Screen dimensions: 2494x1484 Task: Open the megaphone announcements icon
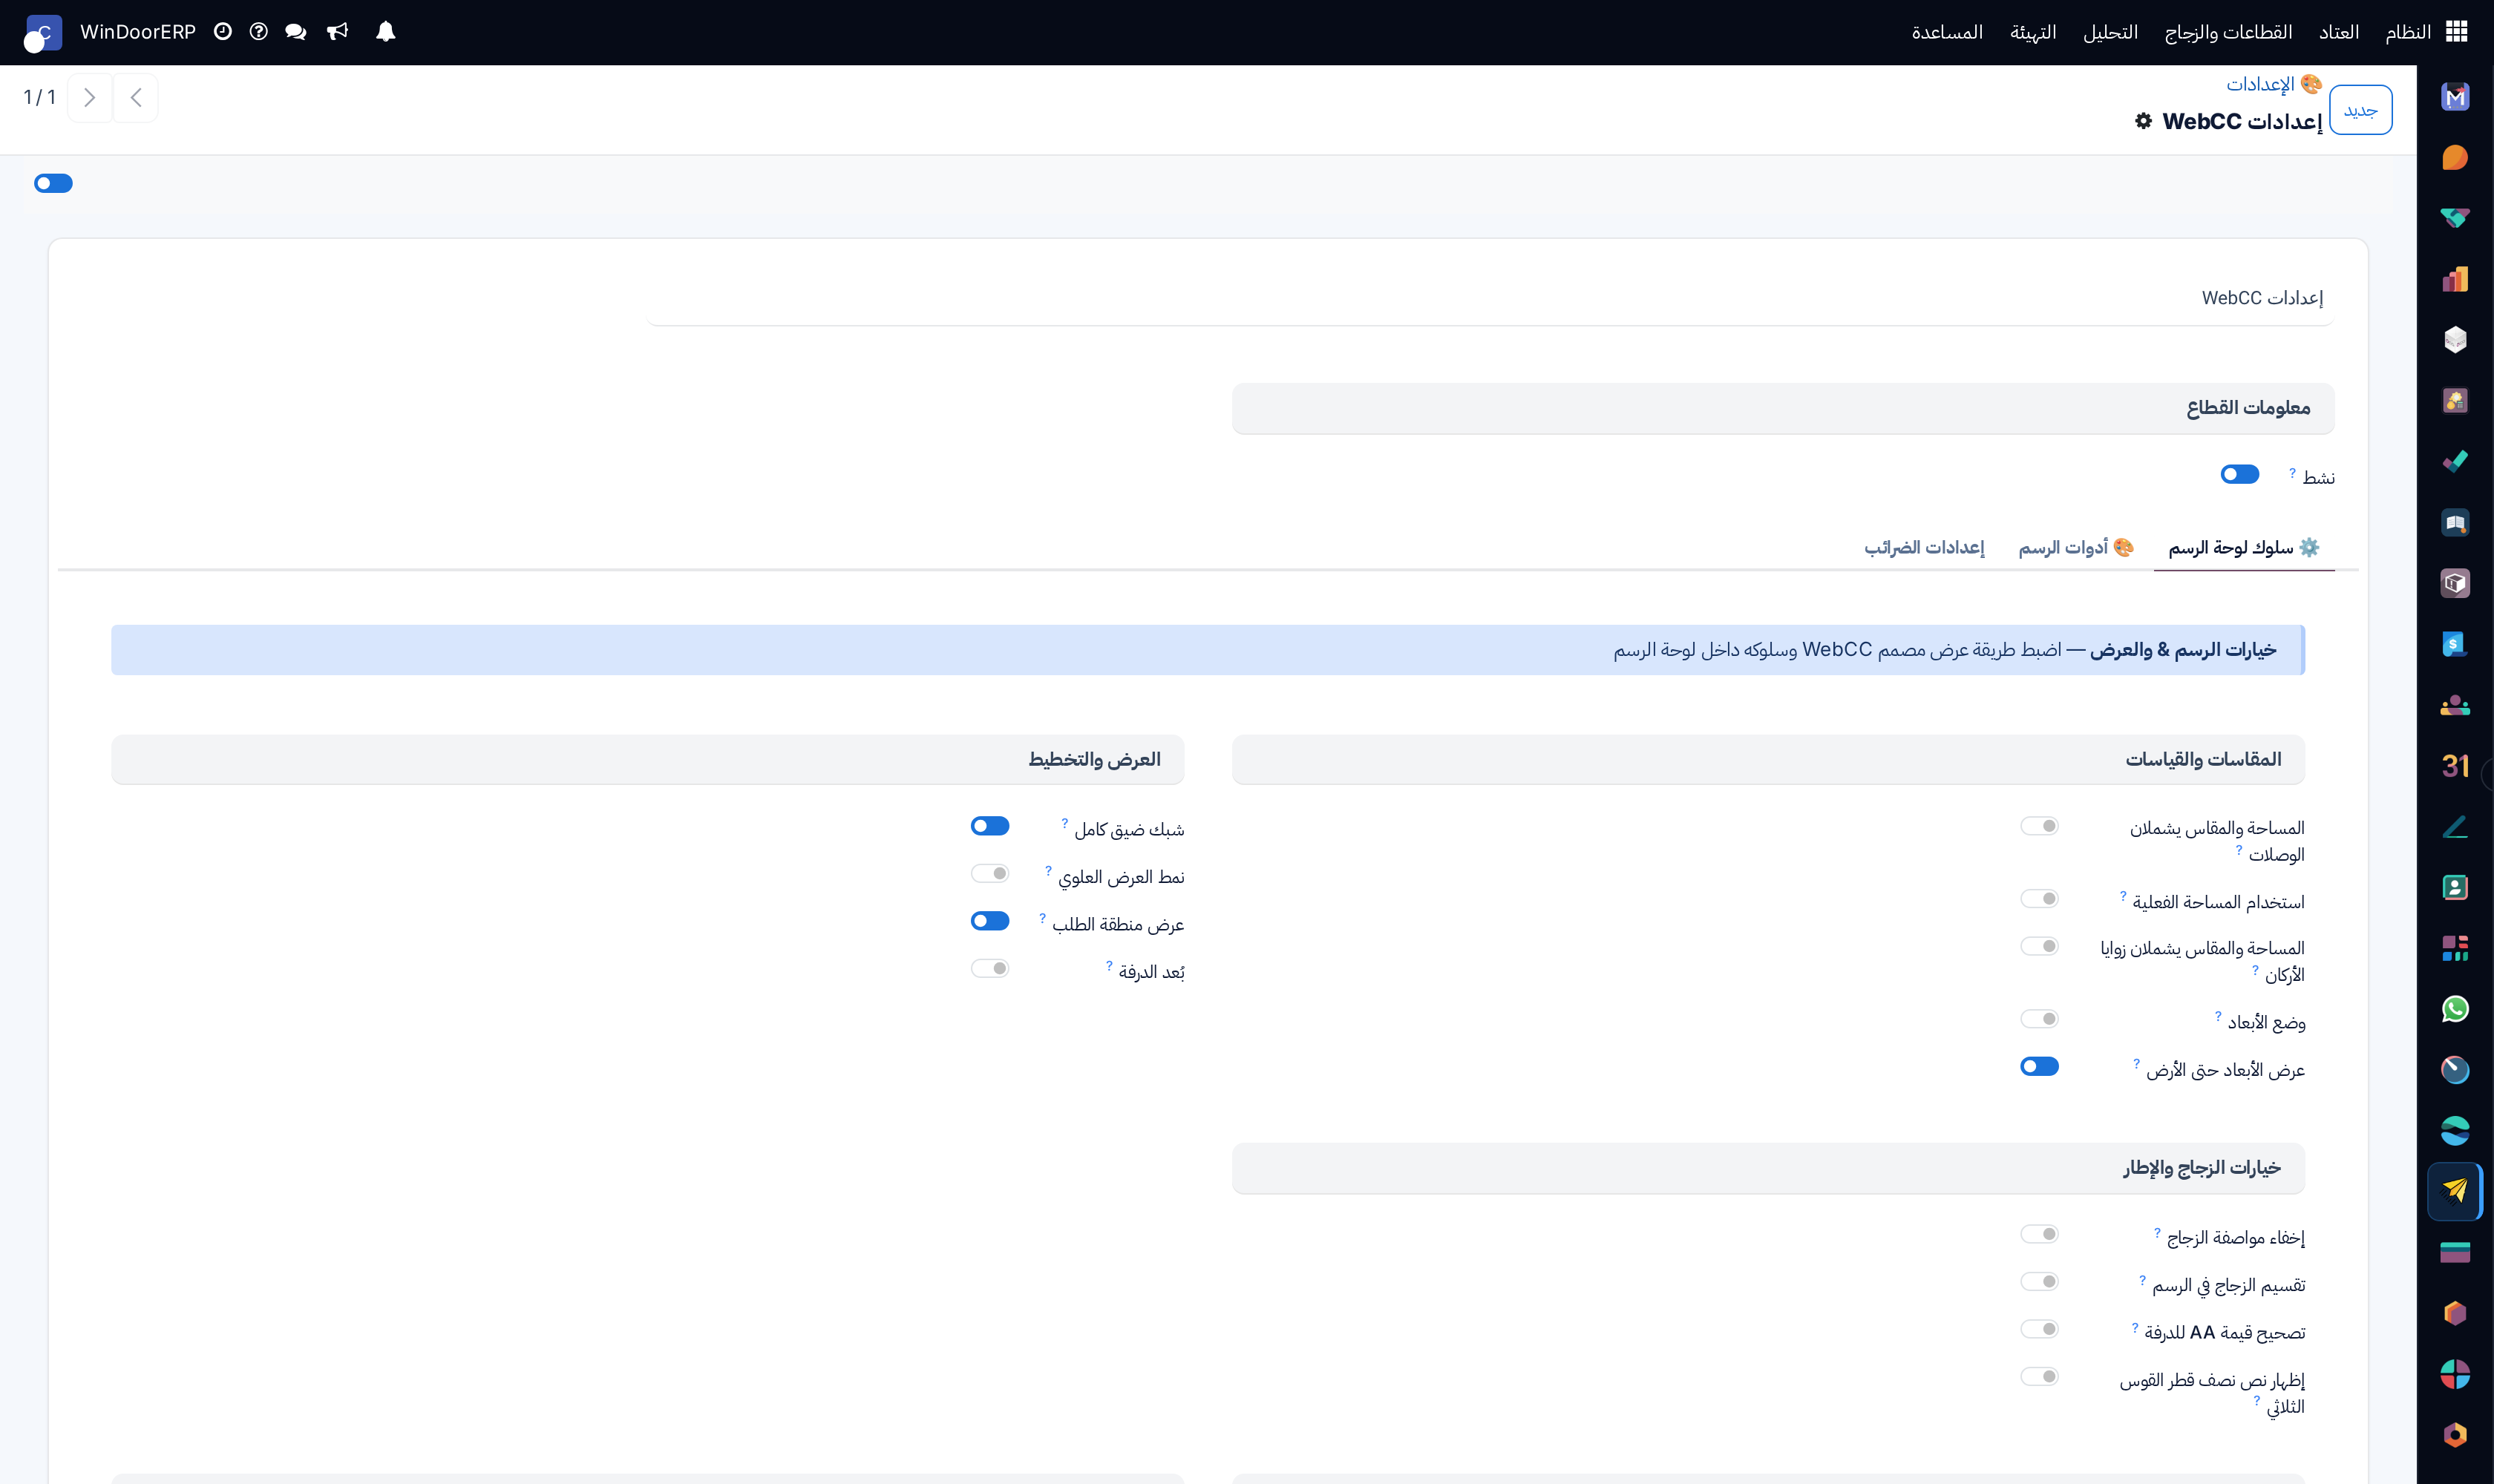point(338,32)
